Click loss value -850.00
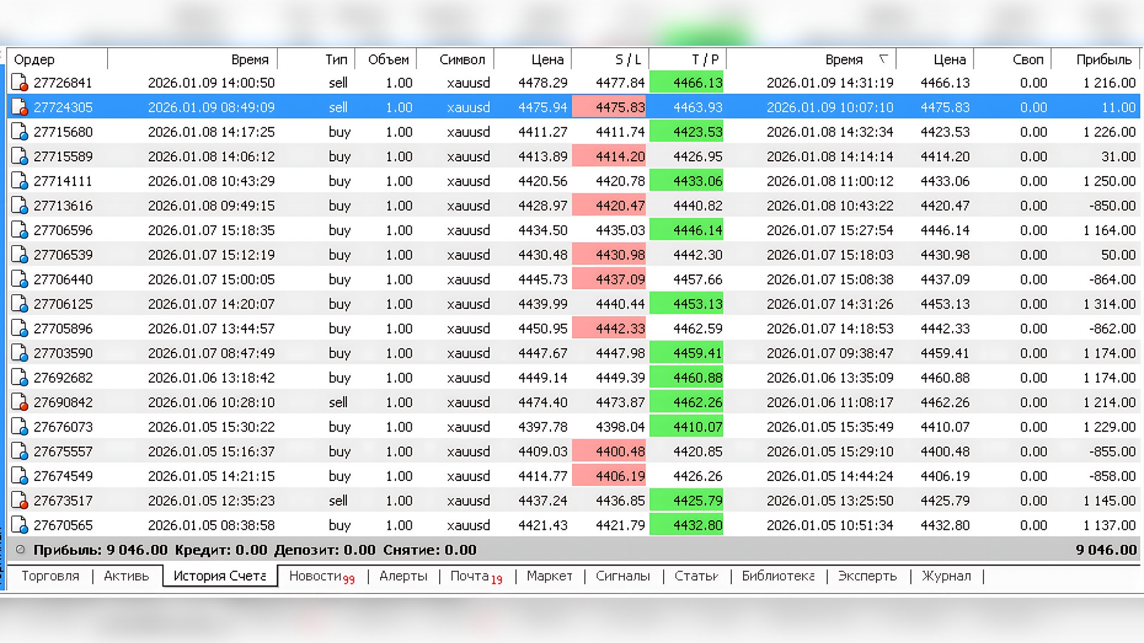1144x643 pixels. 1112,205
